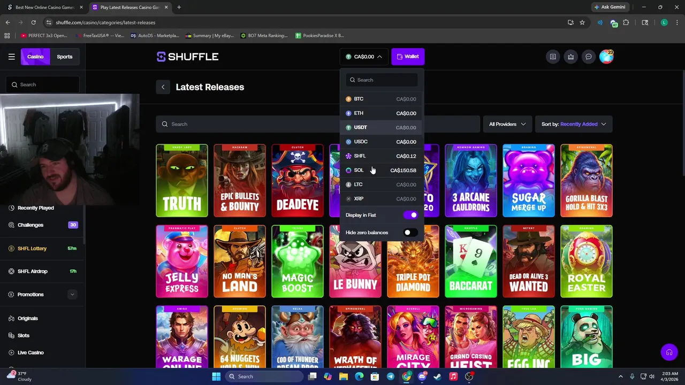Open Baccarat game thumbnail
This screenshot has height=385, width=685.
click(471, 261)
